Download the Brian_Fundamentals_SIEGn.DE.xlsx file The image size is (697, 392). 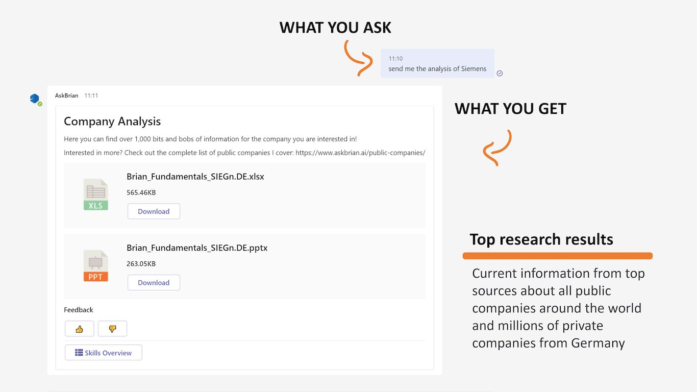tap(154, 211)
